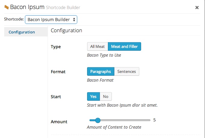
Task: Enable Start with Bacon Ipsum via Yes
Action: pyautogui.click(x=93, y=96)
